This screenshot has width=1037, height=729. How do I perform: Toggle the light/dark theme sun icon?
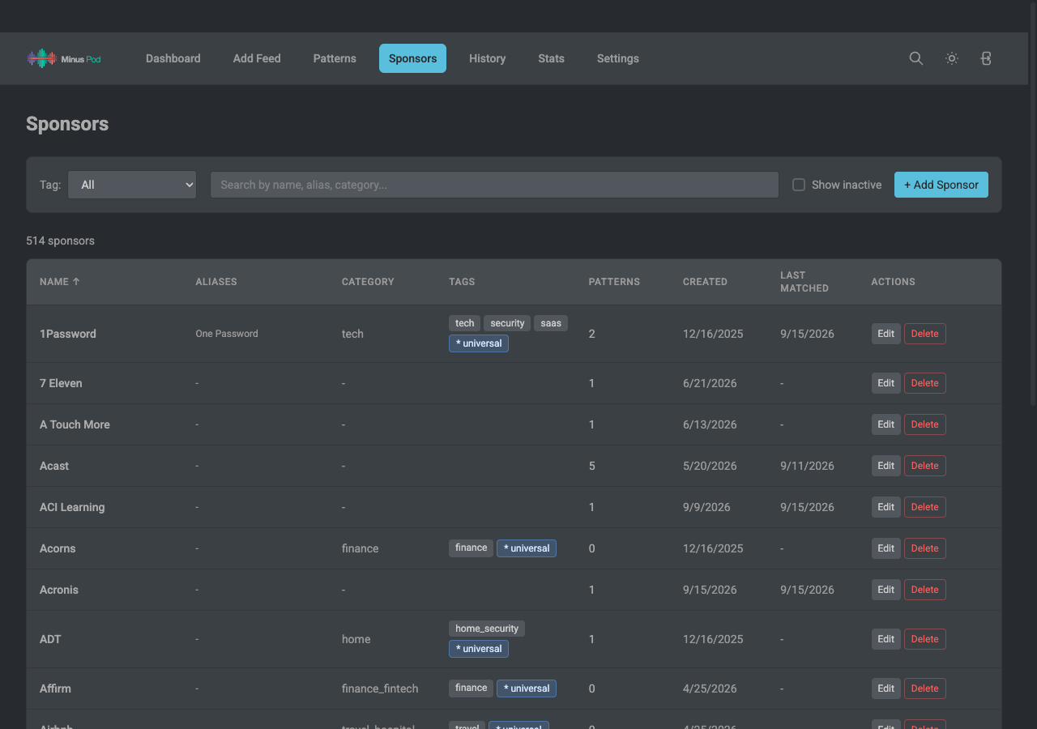point(952,58)
